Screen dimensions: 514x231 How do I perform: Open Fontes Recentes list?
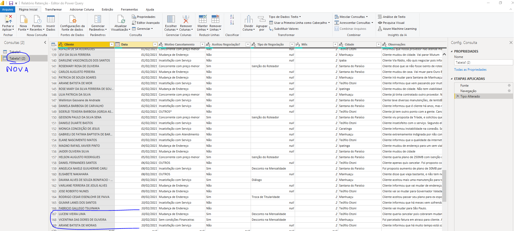click(37, 23)
